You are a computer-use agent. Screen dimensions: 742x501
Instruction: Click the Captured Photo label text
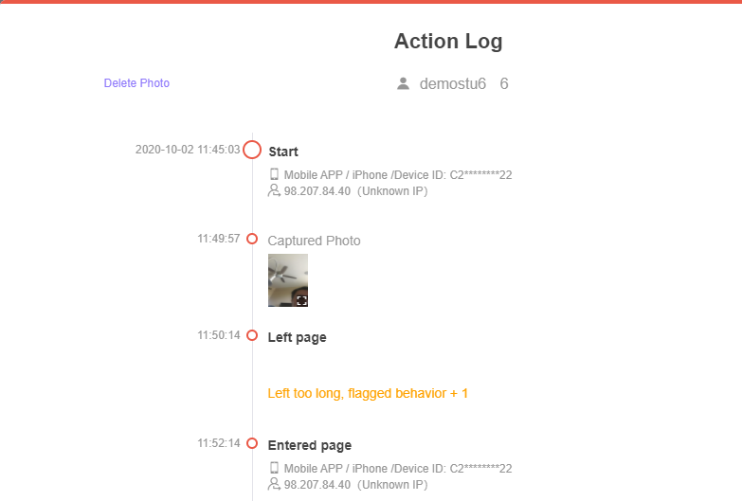pyautogui.click(x=314, y=241)
